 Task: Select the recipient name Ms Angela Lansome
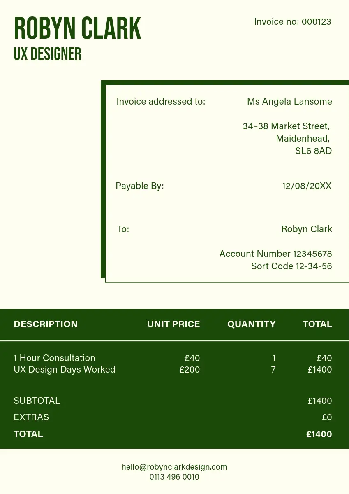tap(289, 101)
